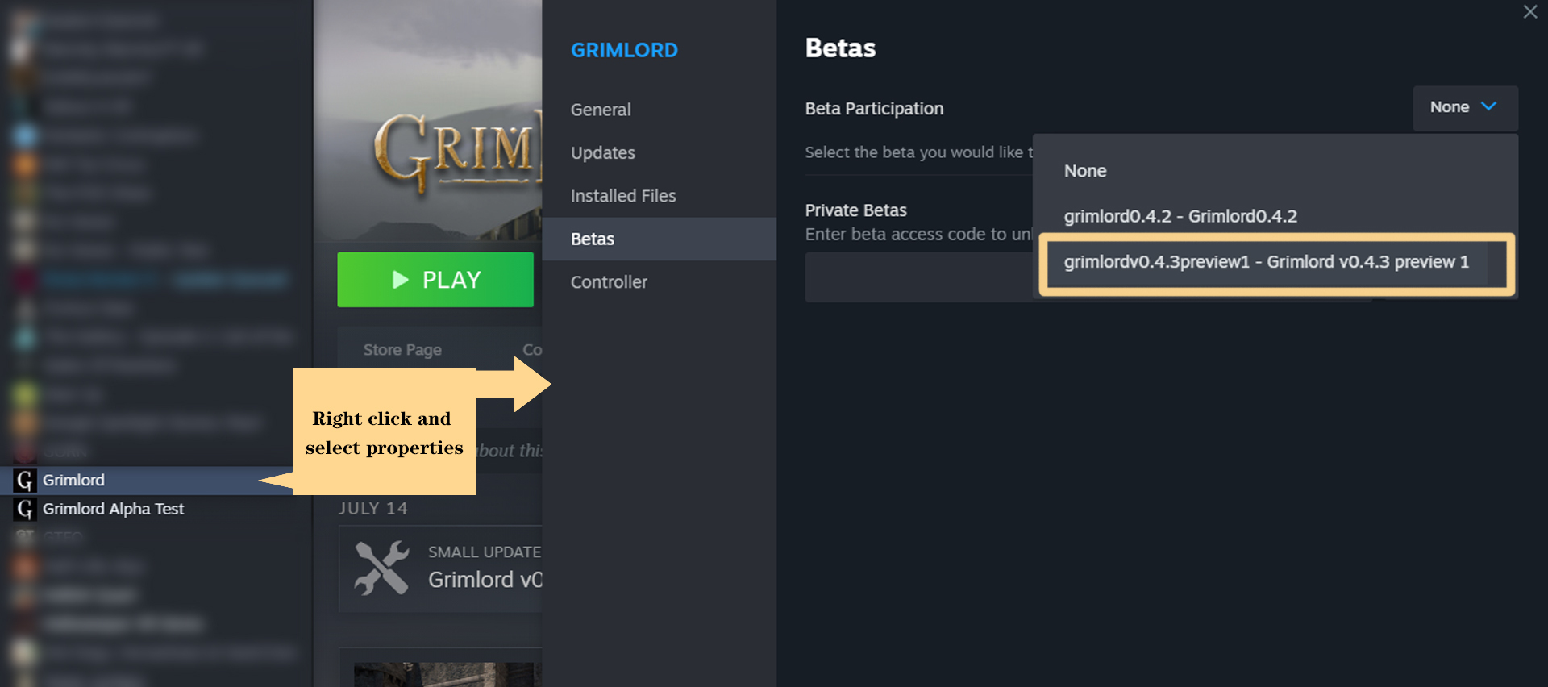This screenshot has width=1548, height=687.
Task: Click the Grimlord Alpha Test icon
Action: tap(25, 509)
